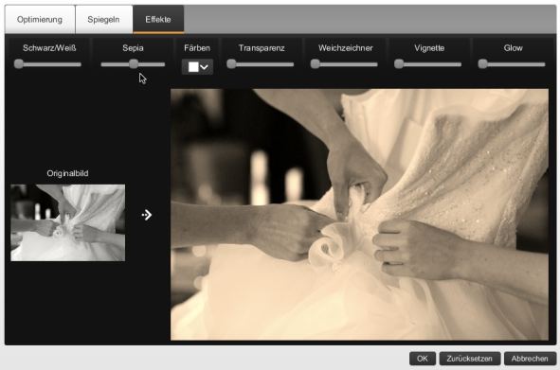Click the middle of the Vignette slider track
Screen dimensions: 560x370
point(428,64)
